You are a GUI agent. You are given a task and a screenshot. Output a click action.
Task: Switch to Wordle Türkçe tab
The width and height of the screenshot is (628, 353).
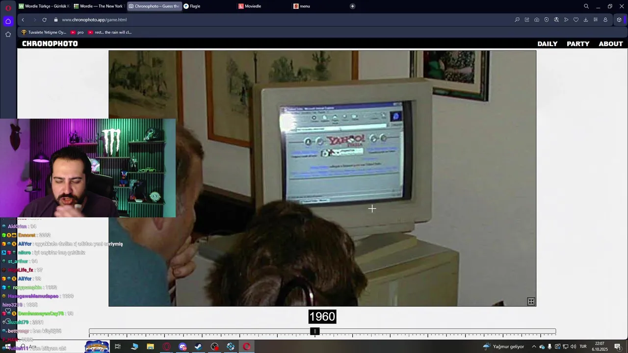point(44,6)
